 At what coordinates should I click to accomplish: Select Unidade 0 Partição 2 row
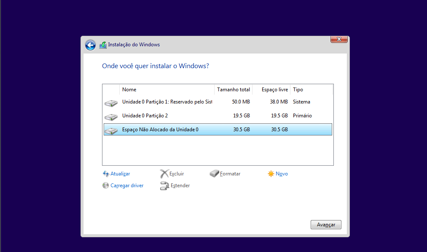(218, 116)
